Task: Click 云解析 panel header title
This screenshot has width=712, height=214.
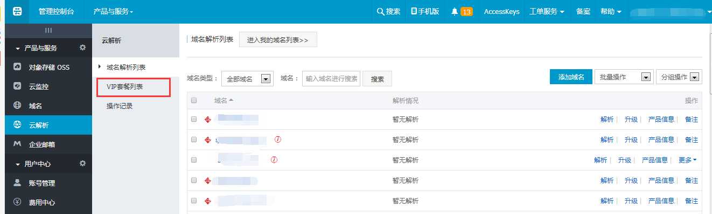Action: click(x=112, y=40)
